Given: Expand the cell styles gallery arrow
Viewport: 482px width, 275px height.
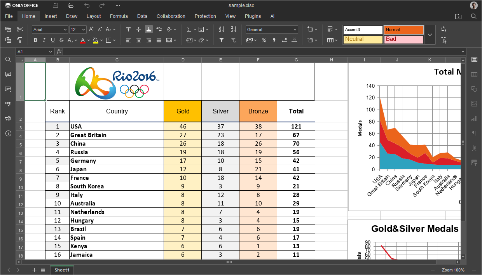Looking at the screenshot, I should coord(430,35).
